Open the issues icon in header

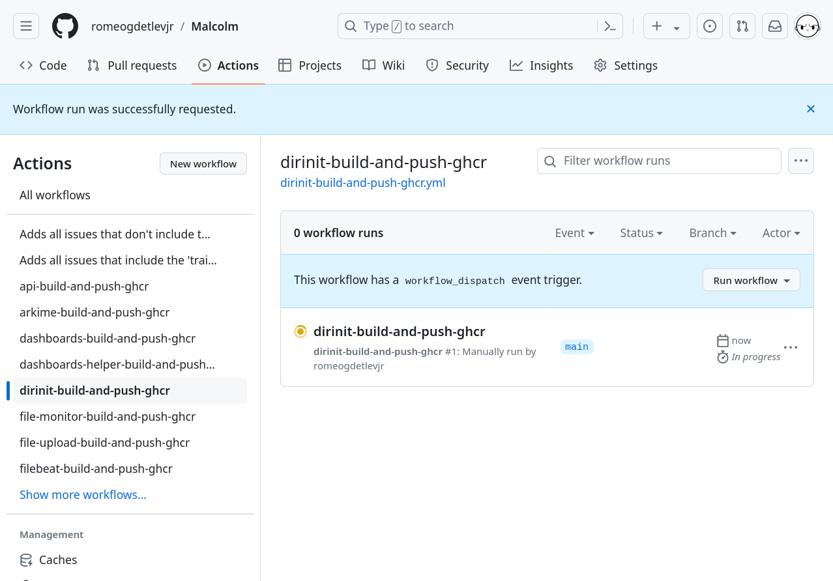pos(710,26)
